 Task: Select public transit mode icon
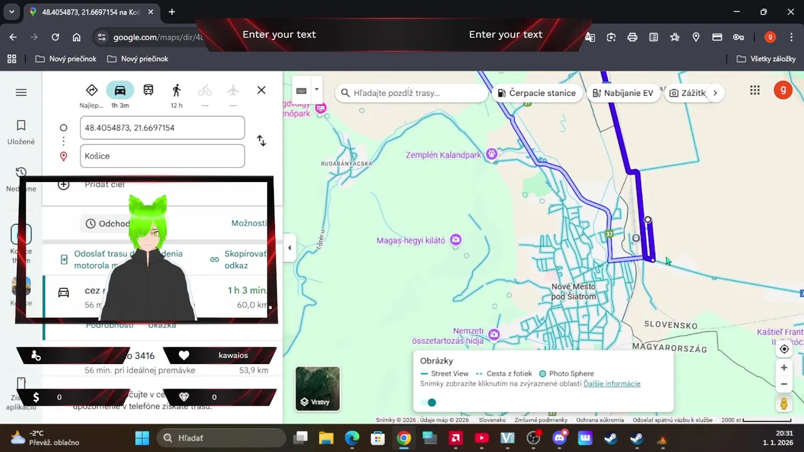pos(148,90)
